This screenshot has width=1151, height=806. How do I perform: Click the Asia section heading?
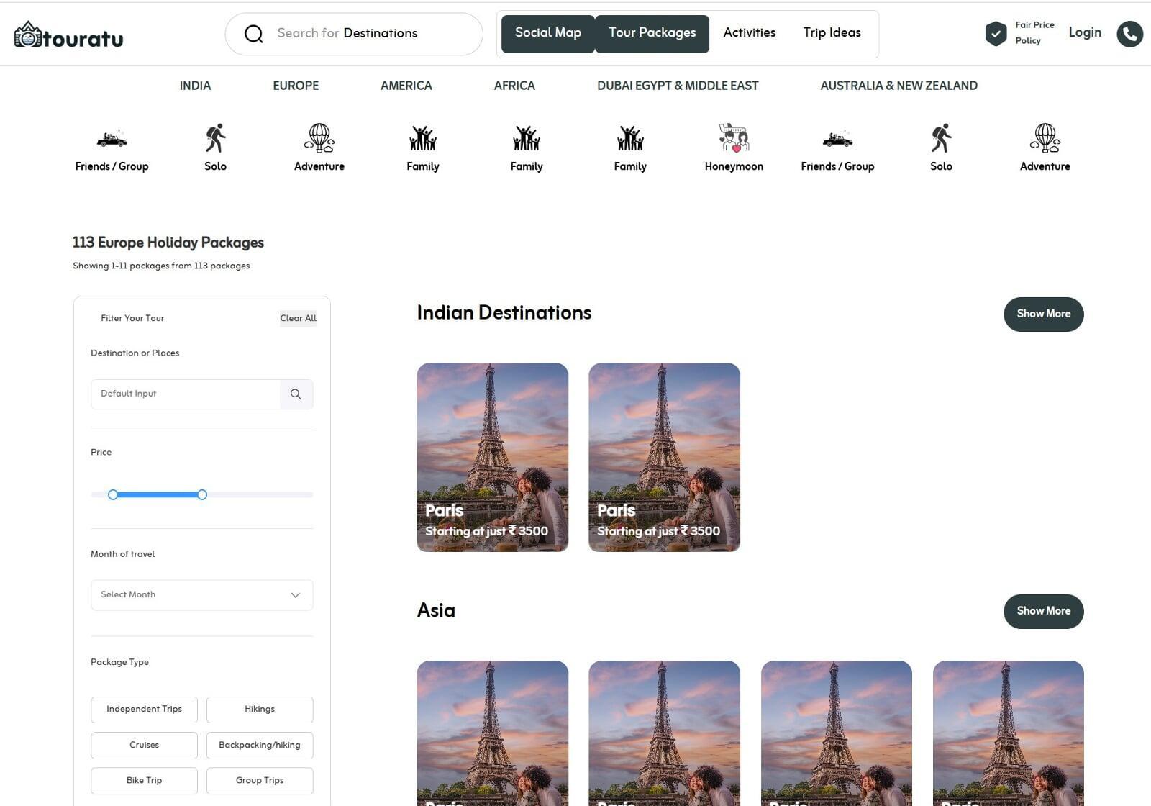[x=436, y=611]
